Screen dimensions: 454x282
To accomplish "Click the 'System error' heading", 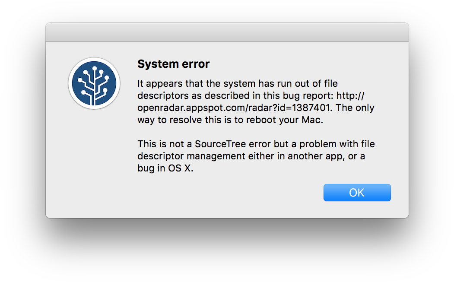I will [173, 64].
